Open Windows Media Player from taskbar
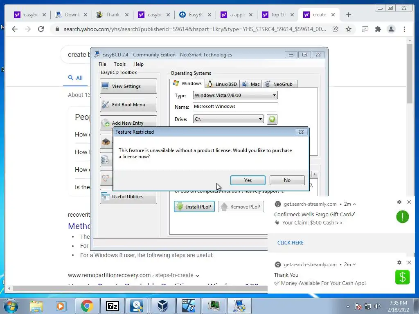Screen dimensions: 419x314 (61, 306)
